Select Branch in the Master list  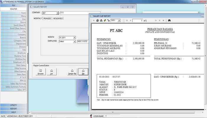[14, 37]
